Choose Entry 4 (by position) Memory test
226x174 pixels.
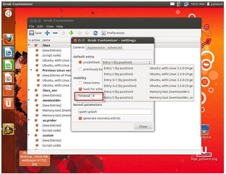pyautogui.click(x=148, y=92)
